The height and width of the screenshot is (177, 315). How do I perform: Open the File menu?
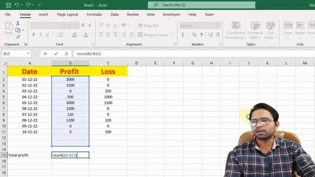pos(8,14)
